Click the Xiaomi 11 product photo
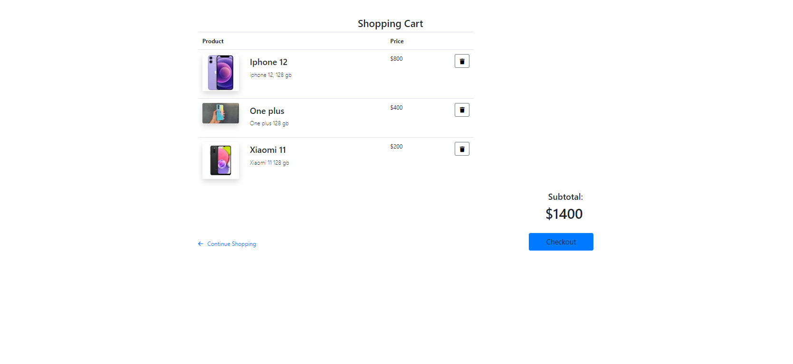This screenshot has width=793, height=364. click(220, 160)
